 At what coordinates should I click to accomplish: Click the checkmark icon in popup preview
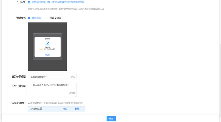[x=48, y=43]
